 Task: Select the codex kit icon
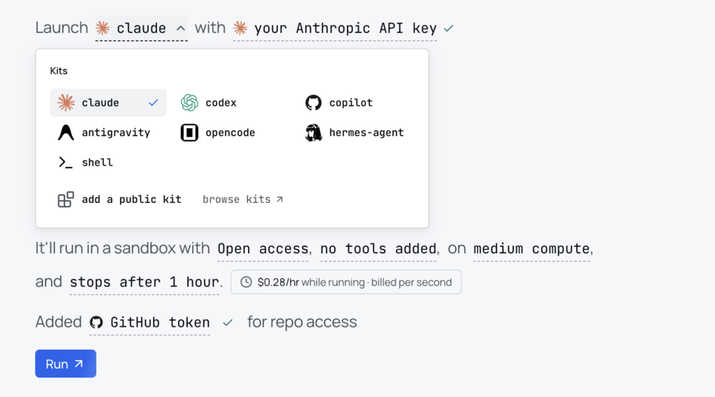click(x=189, y=103)
